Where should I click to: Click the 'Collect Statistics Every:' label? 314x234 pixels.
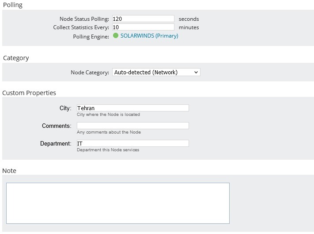pos(81,27)
